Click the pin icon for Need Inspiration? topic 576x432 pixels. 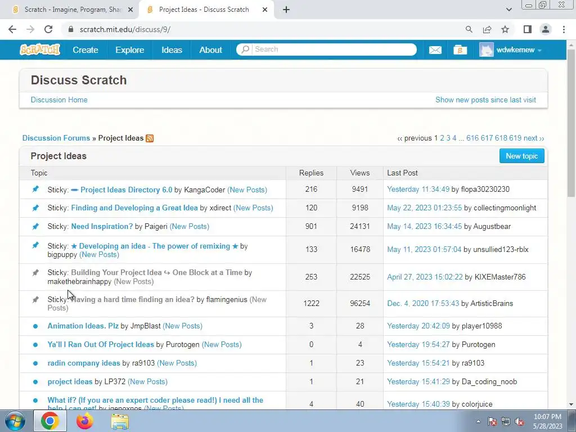pyautogui.click(x=35, y=226)
